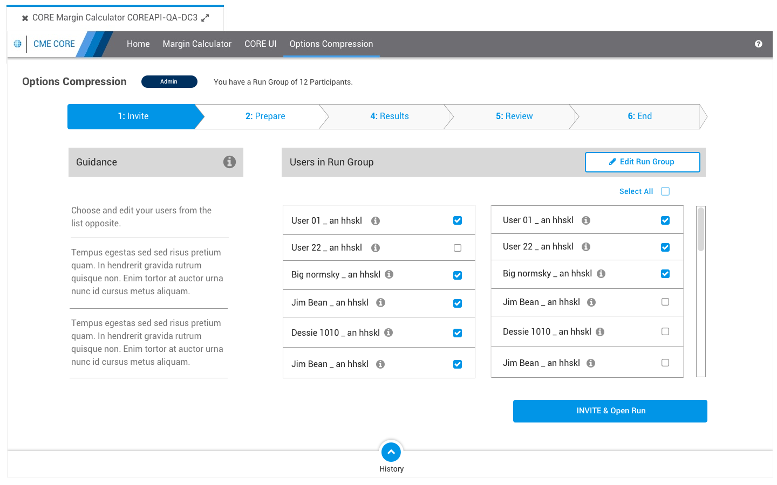Expand the History panel with up chevron

(x=391, y=452)
